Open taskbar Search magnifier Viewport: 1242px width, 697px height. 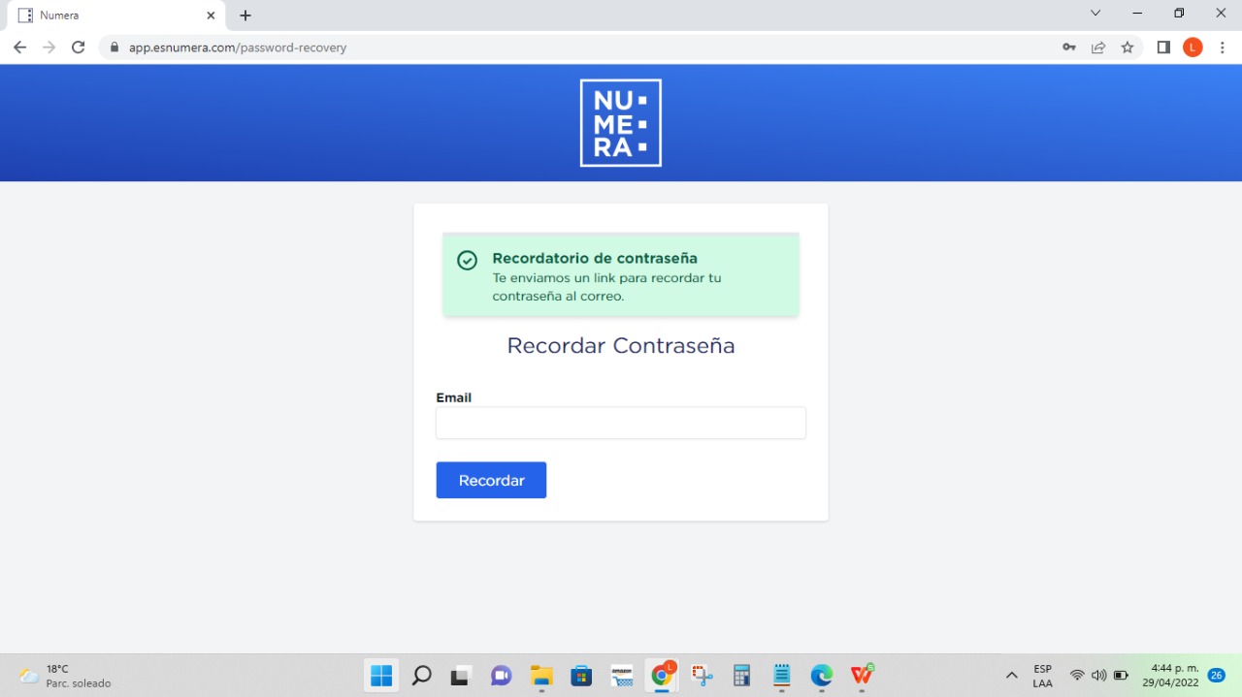tap(421, 676)
